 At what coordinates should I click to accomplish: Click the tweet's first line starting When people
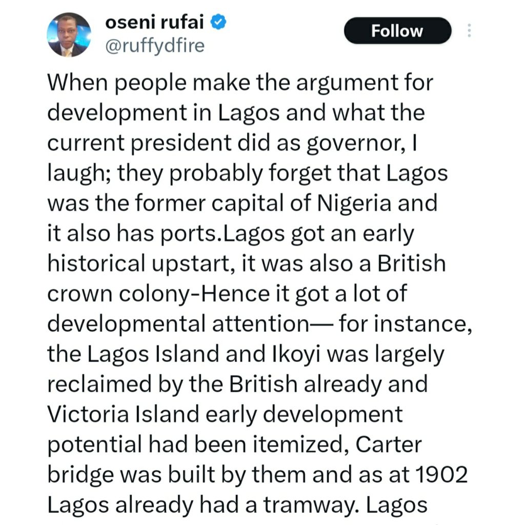click(x=240, y=83)
